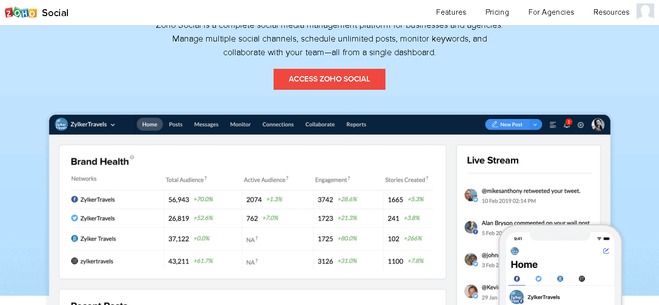Open notifications from the bell icon
The image size is (659, 305).
pos(566,125)
